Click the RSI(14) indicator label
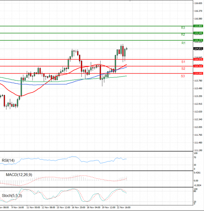This screenshot has width=204, height=211. click(8, 160)
